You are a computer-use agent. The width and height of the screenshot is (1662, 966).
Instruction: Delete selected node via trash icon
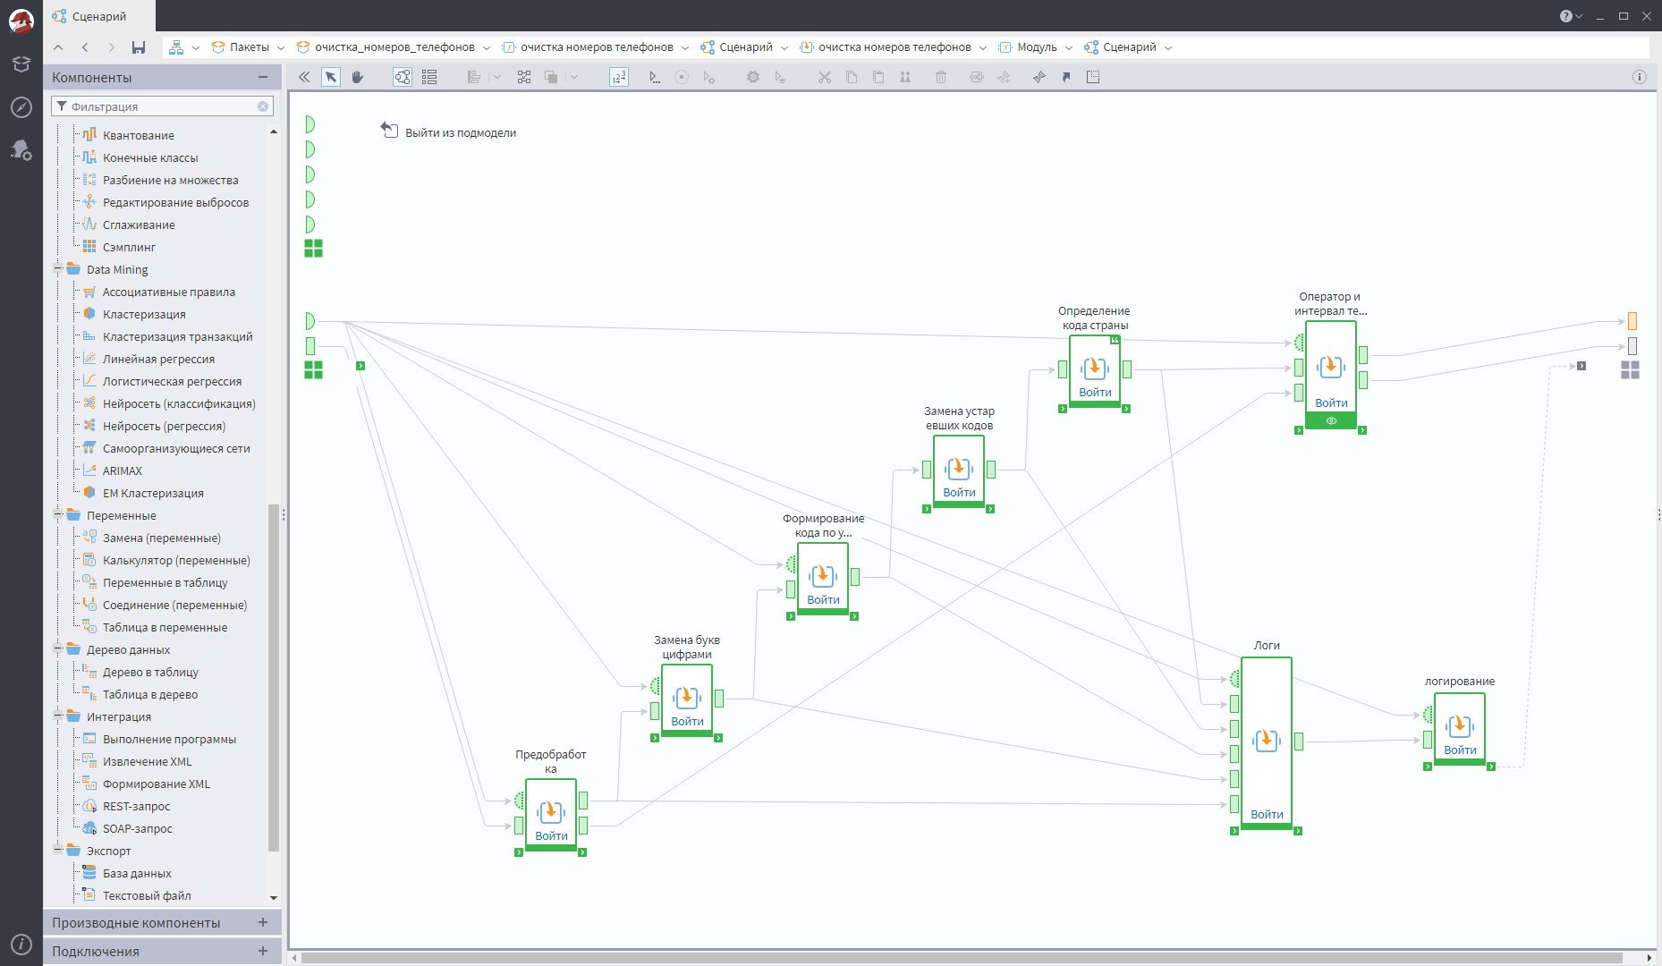(x=940, y=77)
